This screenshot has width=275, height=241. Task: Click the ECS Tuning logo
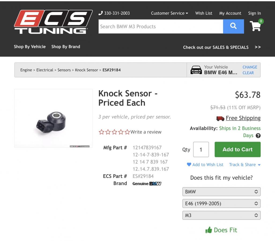point(53,22)
